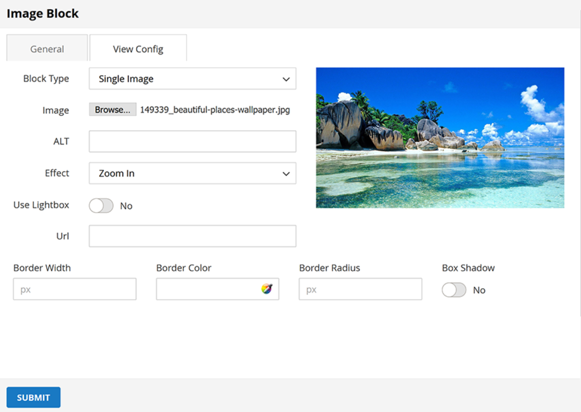Click the Use Lightbox label text
This screenshot has width=581, height=412.
coord(41,205)
